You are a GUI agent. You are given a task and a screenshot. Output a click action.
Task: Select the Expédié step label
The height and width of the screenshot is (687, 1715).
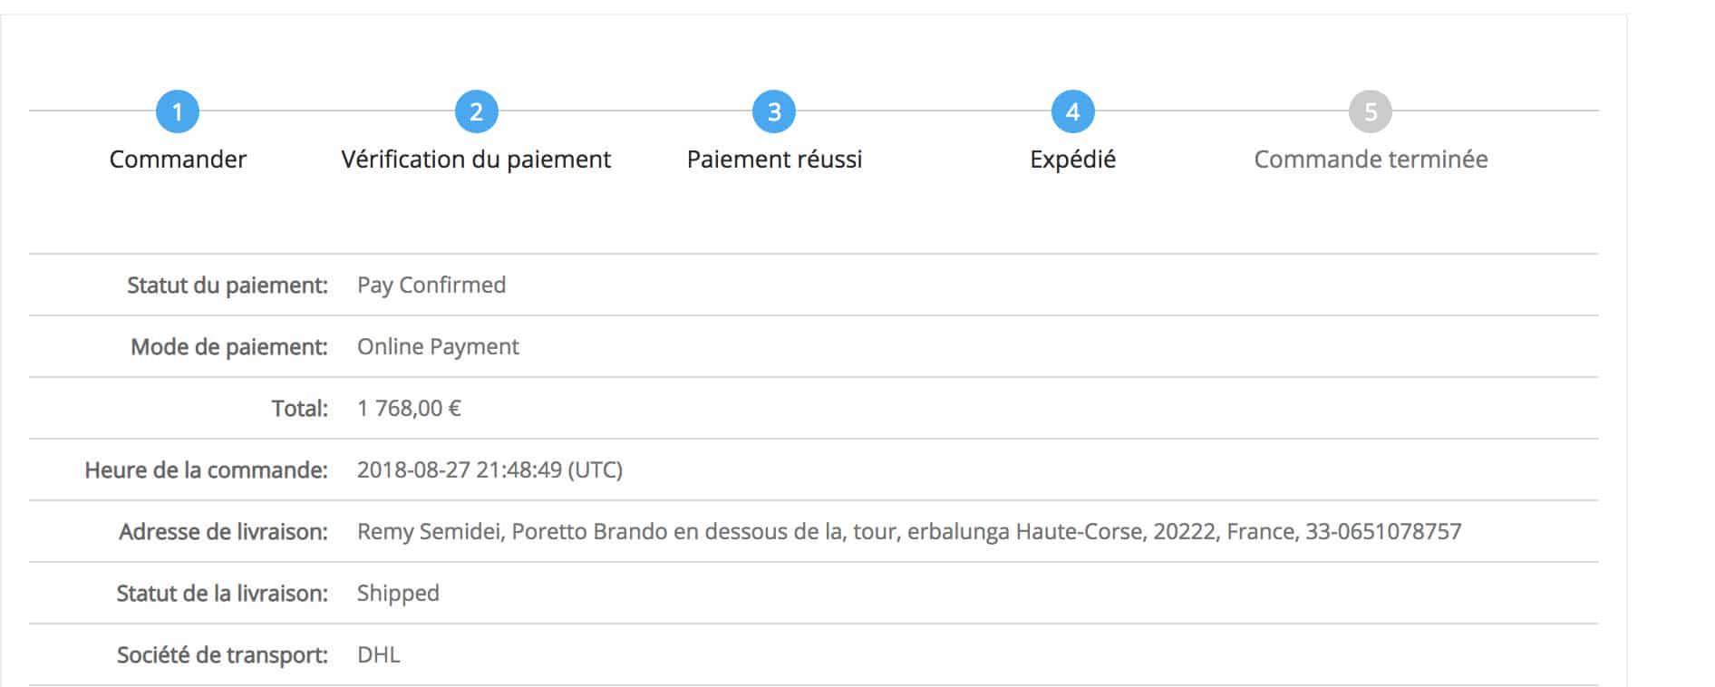click(1072, 160)
